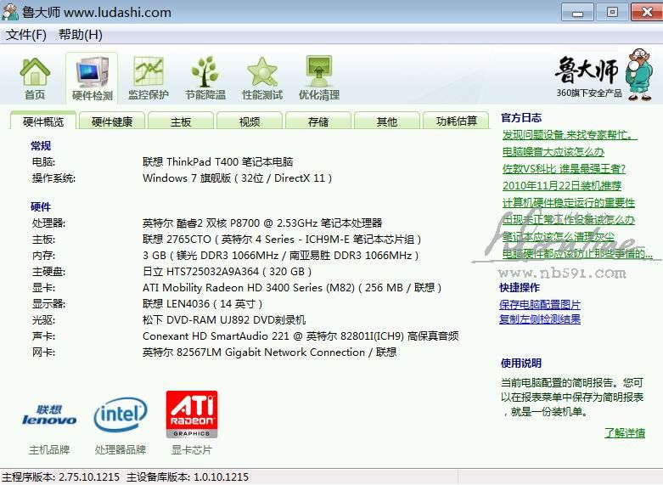Screen dimensions: 663x485
Task: Open link 佐敦VS科比 谁是最强王者
Action: coord(564,169)
